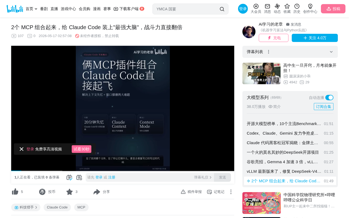Expand the 弹幕礼仪 arrow
This screenshot has height=218, width=349.
click(210, 177)
